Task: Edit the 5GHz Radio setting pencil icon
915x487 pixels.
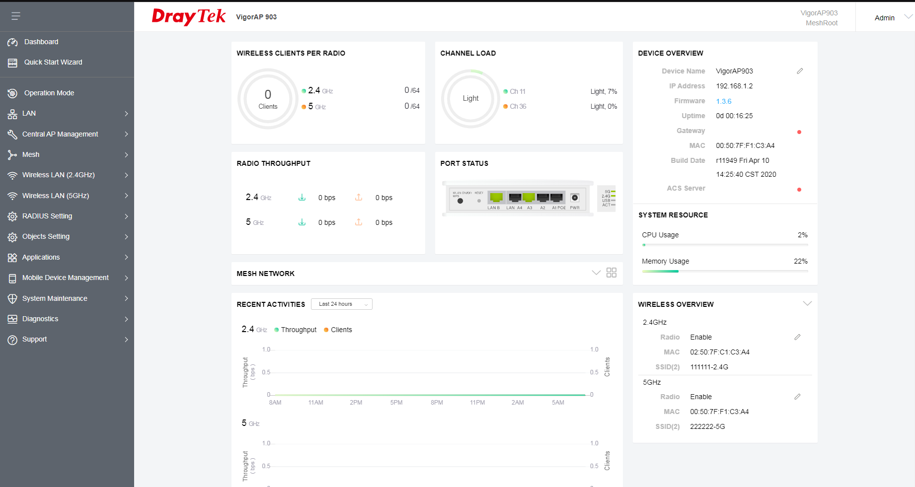Action: coord(797,397)
